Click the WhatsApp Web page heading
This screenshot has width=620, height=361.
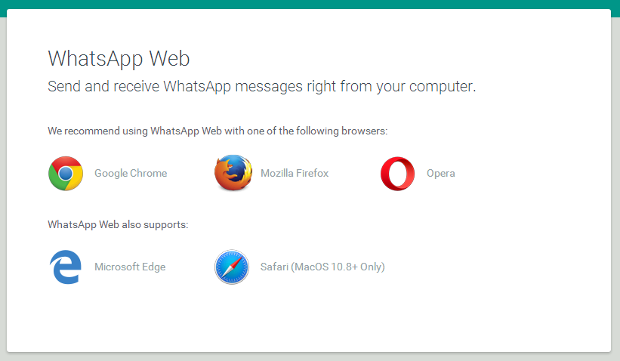(x=119, y=58)
